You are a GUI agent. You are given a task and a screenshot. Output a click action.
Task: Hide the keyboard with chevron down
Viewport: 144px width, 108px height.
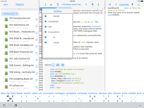tap(140, 105)
